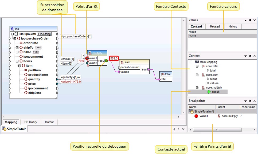Pin the Breakpoints panel using its pin icon

pos(249,101)
